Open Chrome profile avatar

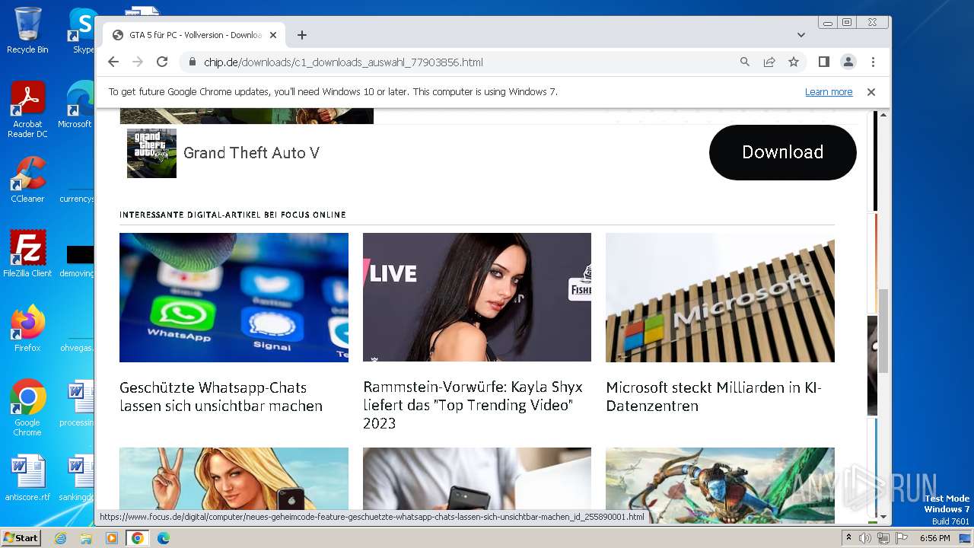(x=848, y=62)
